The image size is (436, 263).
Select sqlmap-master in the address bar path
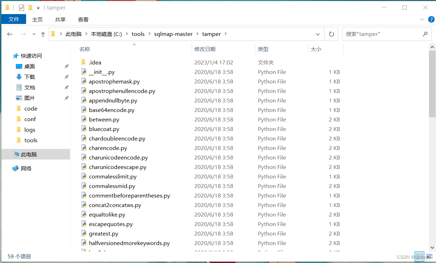point(173,34)
